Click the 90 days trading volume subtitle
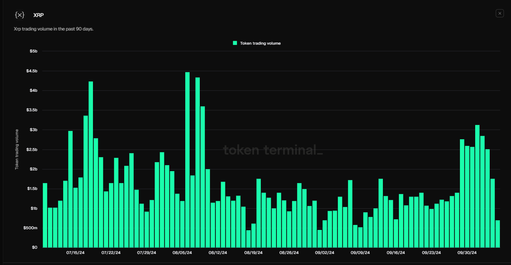The height and width of the screenshot is (265, 511). (53, 29)
